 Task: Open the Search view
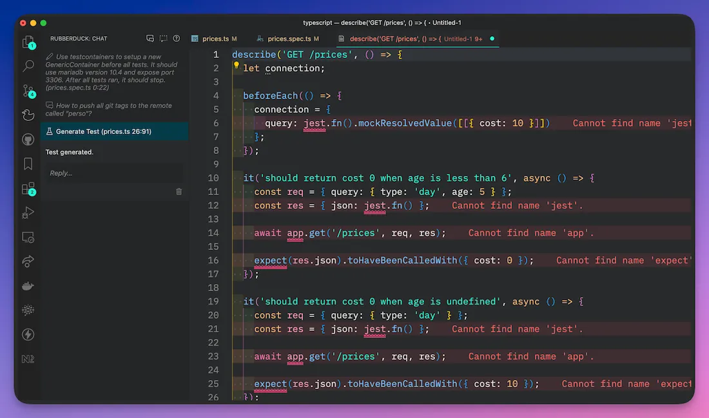(x=28, y=66)
